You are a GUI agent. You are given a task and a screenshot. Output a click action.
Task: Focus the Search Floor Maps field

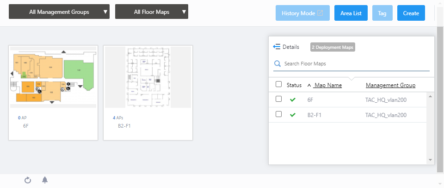351,64
